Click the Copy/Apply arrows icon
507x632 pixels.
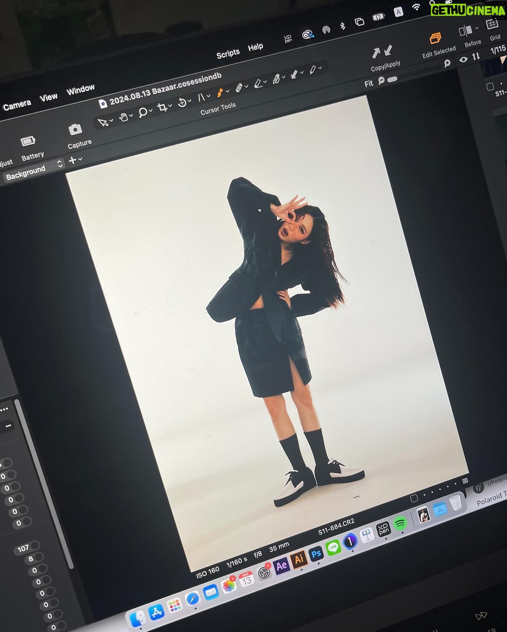382,52
